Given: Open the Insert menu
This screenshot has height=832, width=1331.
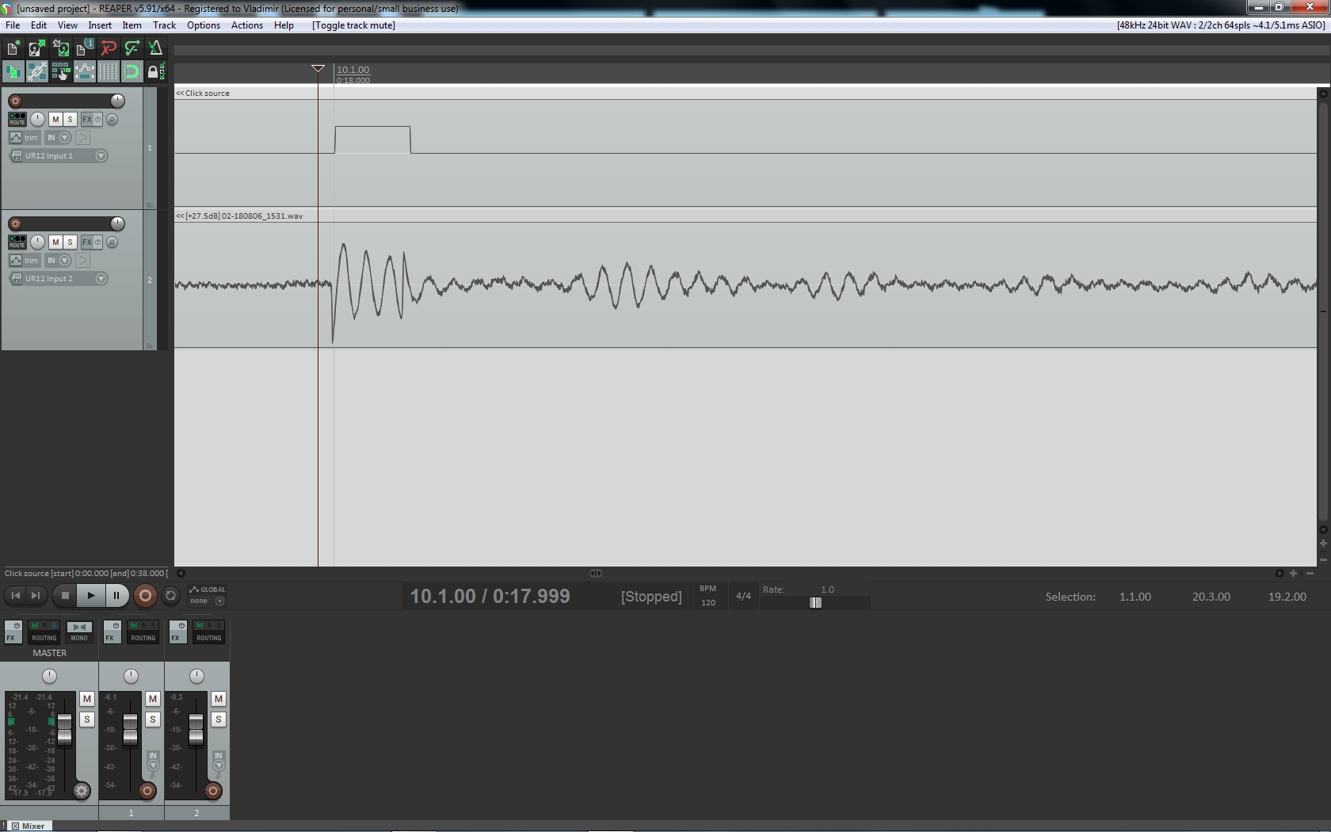Looking at the screenshot, I should tap(100, 25).
